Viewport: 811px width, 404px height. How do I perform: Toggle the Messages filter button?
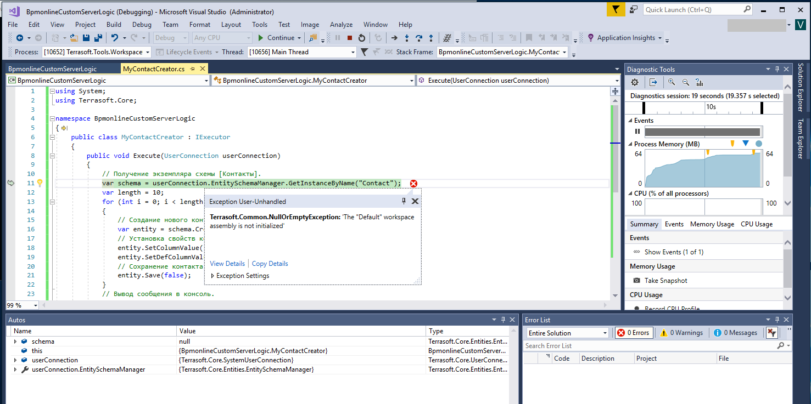pyautogui.click(x=736, y=333)
